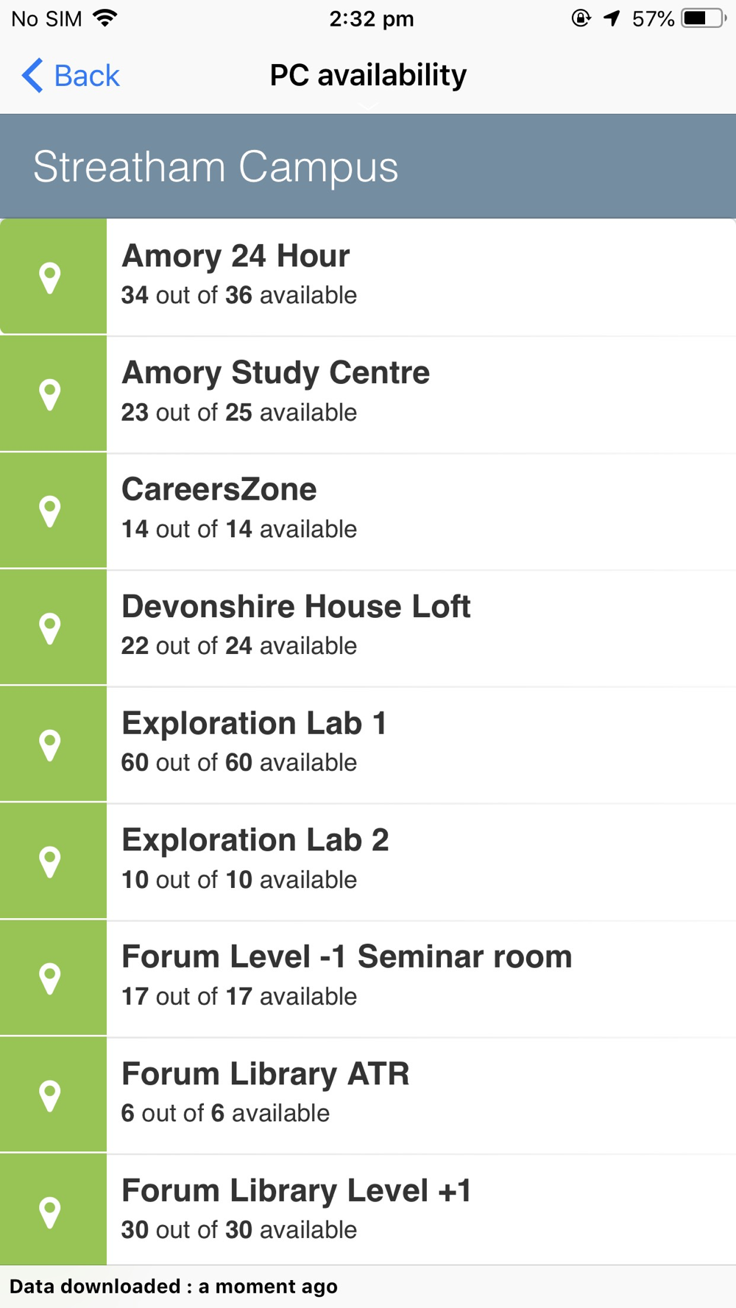Tap the Amory 24 Hour location pin icon

pyautogui.click(x=50, y=278)
